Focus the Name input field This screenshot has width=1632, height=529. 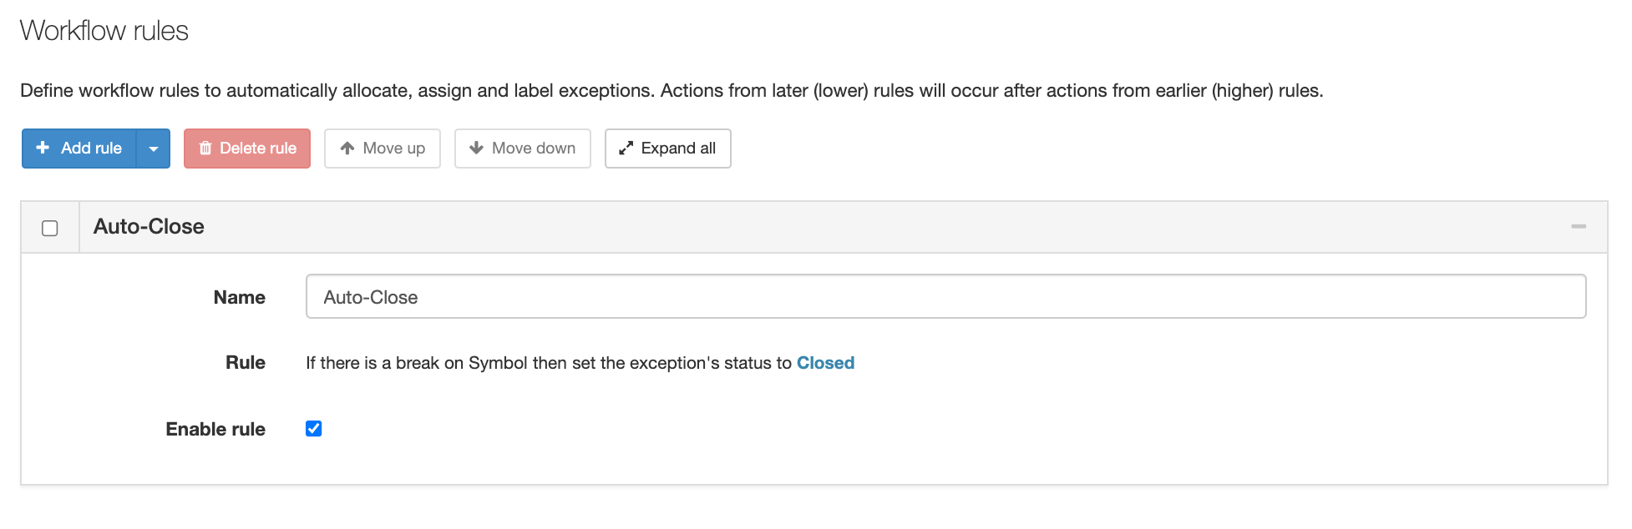coord(946,296)
